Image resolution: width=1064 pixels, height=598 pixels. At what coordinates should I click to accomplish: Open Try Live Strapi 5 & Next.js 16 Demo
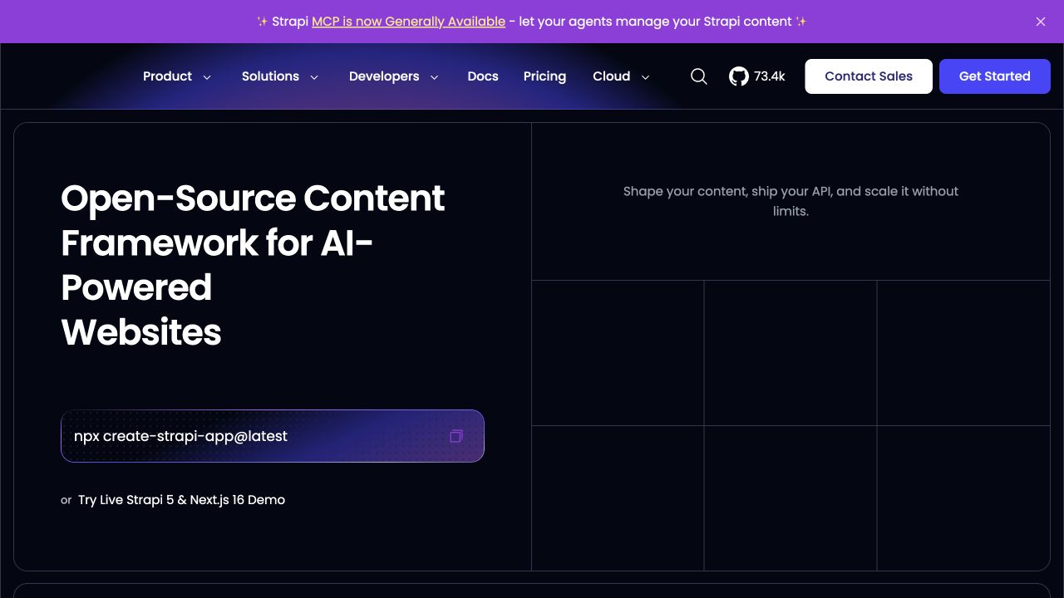tap(181, 500)
